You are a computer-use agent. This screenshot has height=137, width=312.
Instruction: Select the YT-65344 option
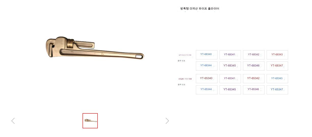(x=207, y=90)
